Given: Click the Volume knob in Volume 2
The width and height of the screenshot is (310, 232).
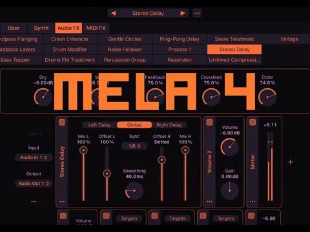Looking at the screenshot, I should point(230,148).
